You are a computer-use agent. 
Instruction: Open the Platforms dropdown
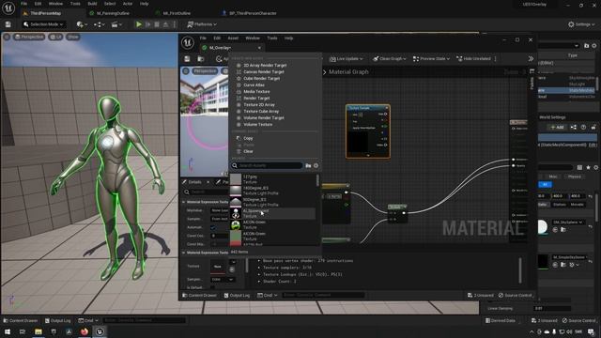pos(202,24)
